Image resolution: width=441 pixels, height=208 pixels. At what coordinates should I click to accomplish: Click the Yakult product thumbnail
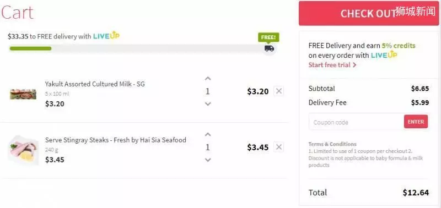[x=23, y=94]
